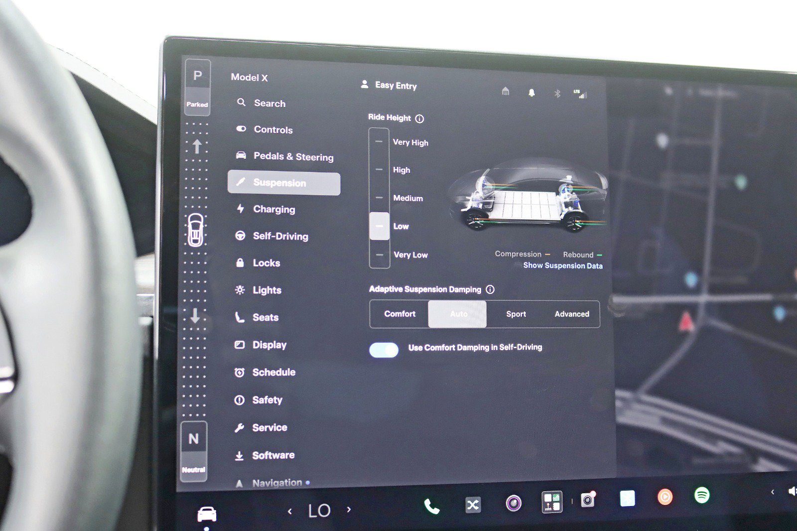This screenshot has height=531, width=797.
Task: Open the Seats settings
Action: click(x=257, y=317)
